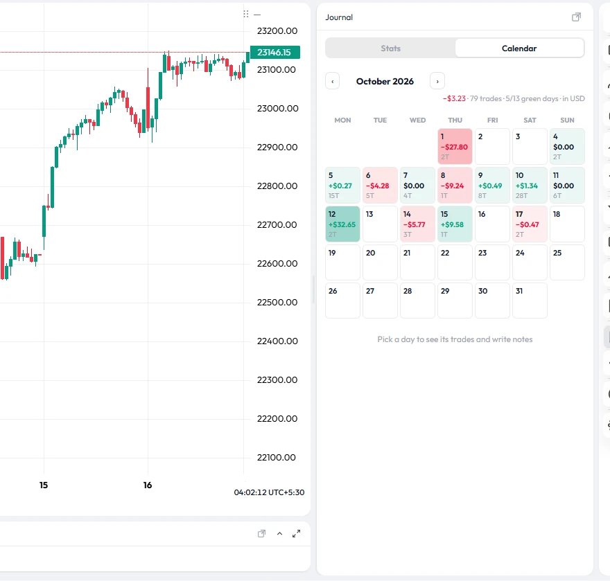
Task: Open October 1 with the -$27.80 loss
Action: tap(455, 147)
